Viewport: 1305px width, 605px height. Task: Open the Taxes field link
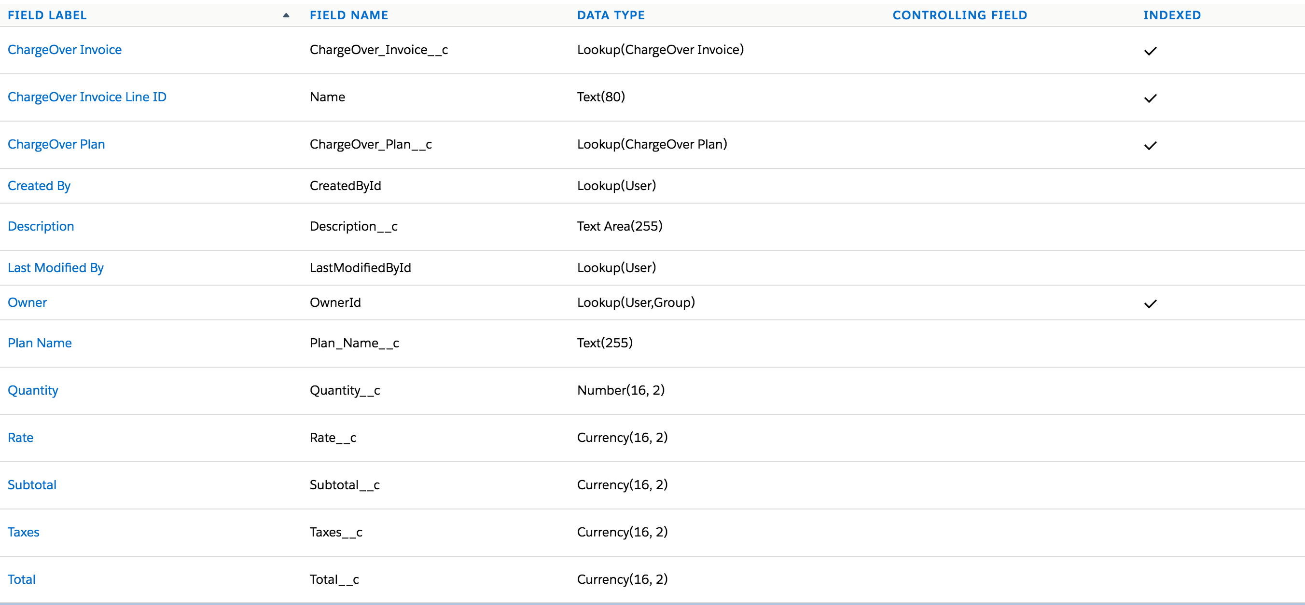(23, 532)
